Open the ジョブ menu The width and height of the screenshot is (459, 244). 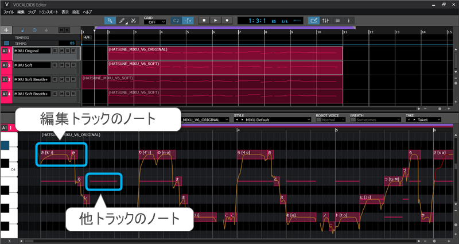(32, 12)
